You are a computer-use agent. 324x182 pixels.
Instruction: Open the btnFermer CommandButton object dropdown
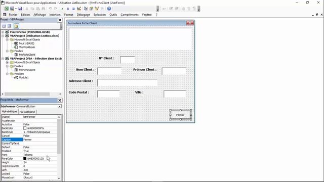pyautogui.click(x=60, y=107)
